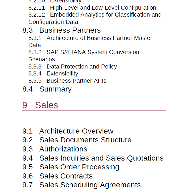The image size is (174, 194).
Task: Open 9.5 Sales Order Processing
Action: (x=71, y=167)
